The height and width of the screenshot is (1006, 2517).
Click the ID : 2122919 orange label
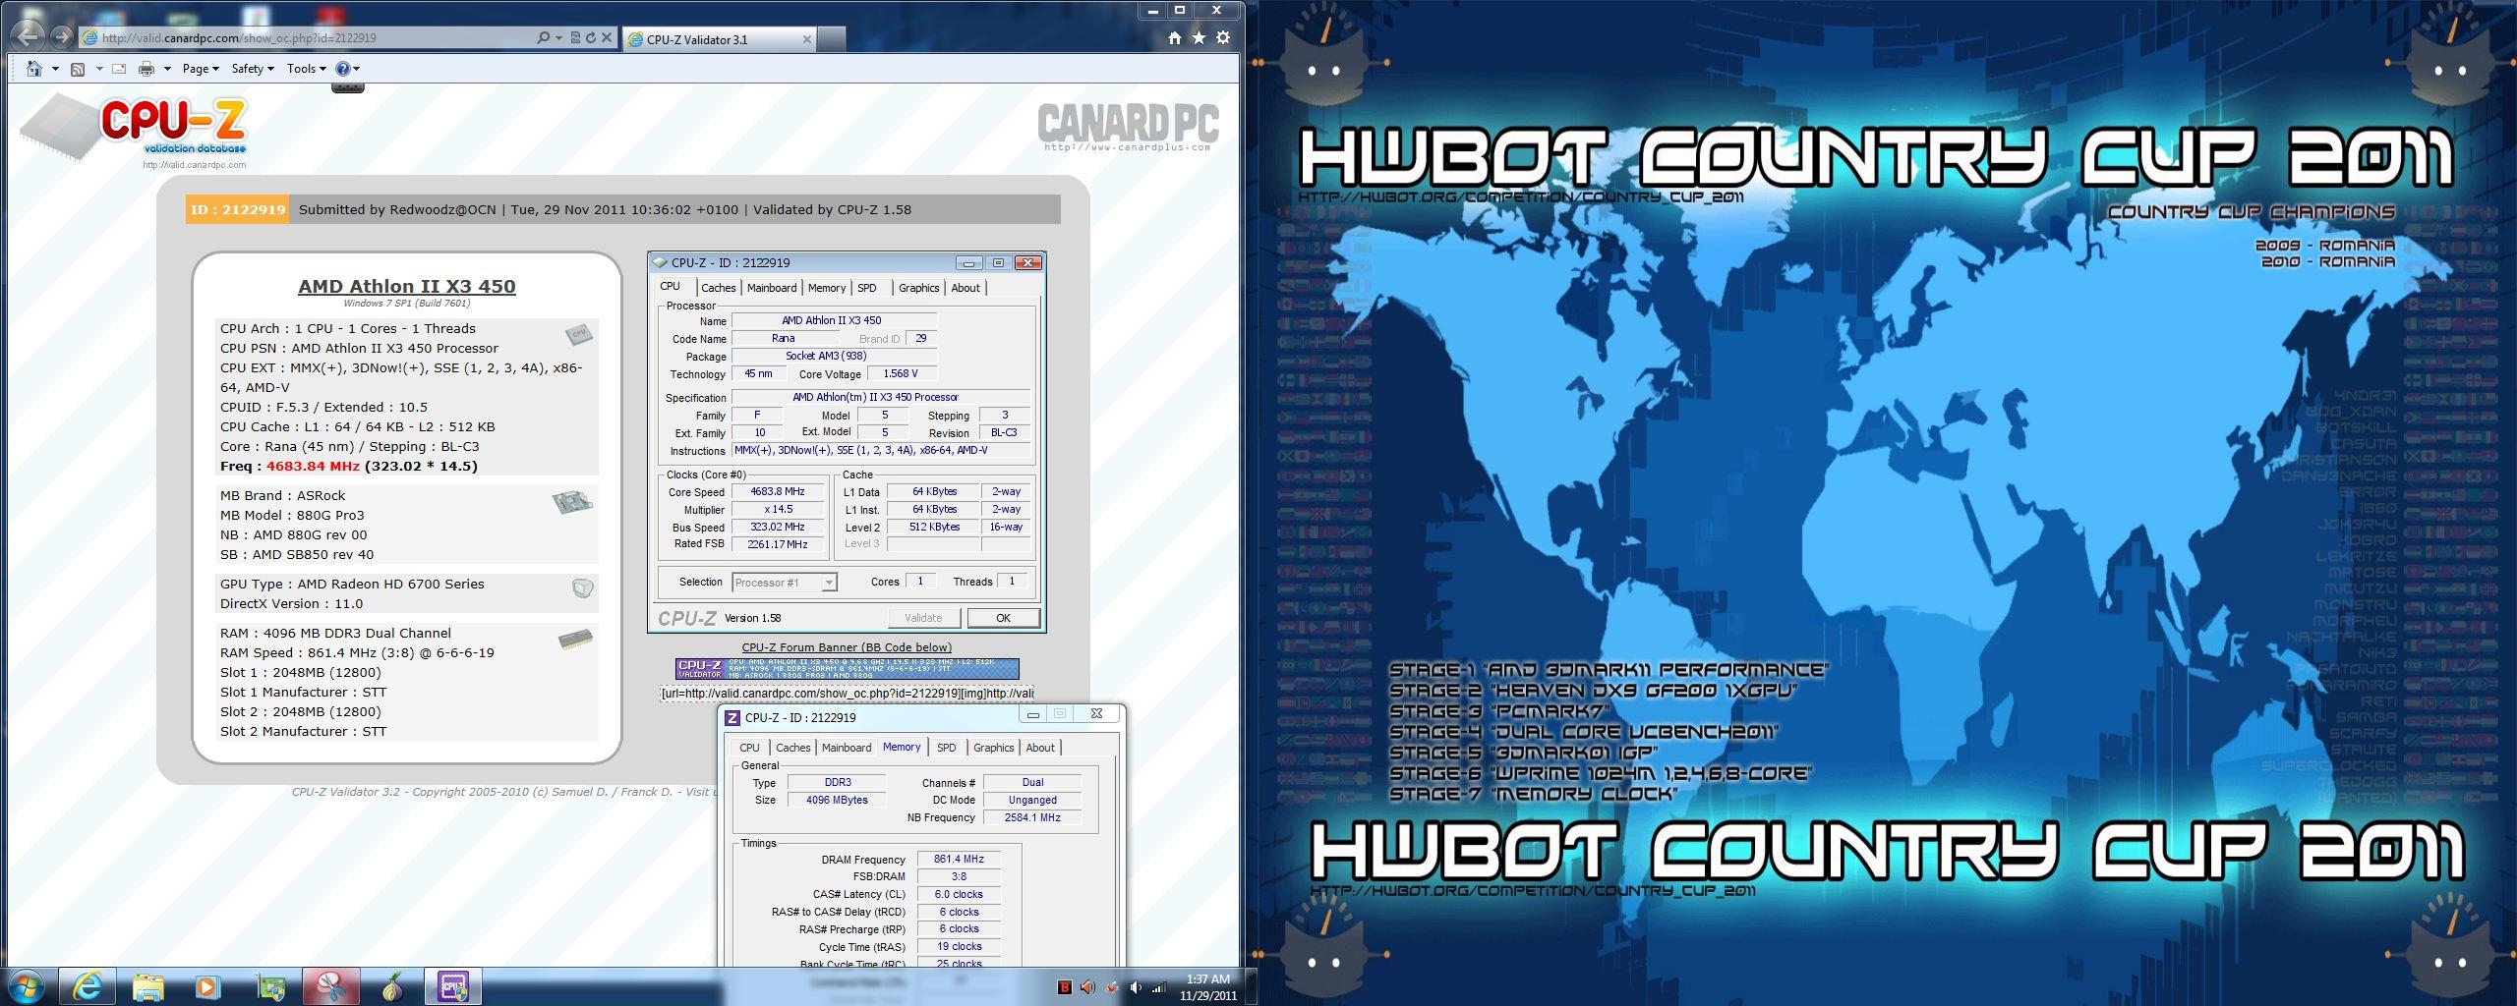238,209
